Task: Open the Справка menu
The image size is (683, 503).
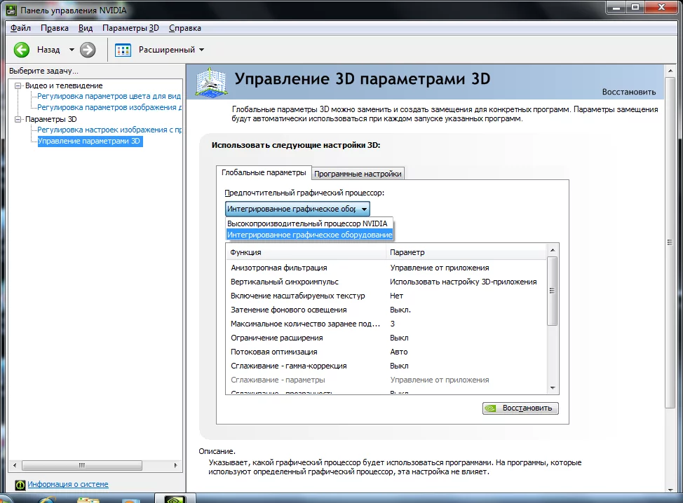Action: (184, 28)
